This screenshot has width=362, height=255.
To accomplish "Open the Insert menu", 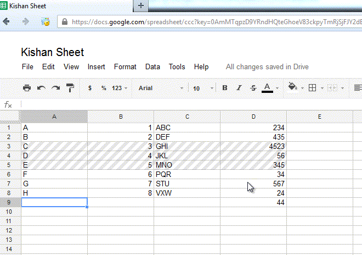I will pos(97,67).
